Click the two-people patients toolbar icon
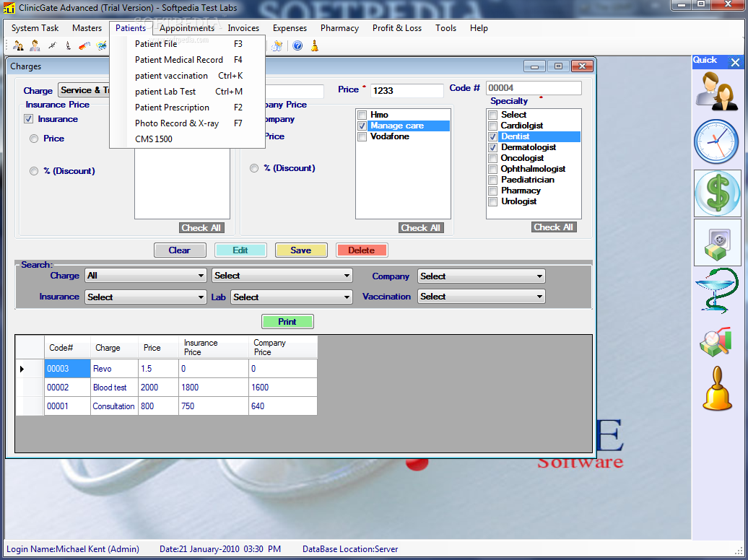Image resolution: width=748 pixels, height=560 pixels. [x=18, y=45]
